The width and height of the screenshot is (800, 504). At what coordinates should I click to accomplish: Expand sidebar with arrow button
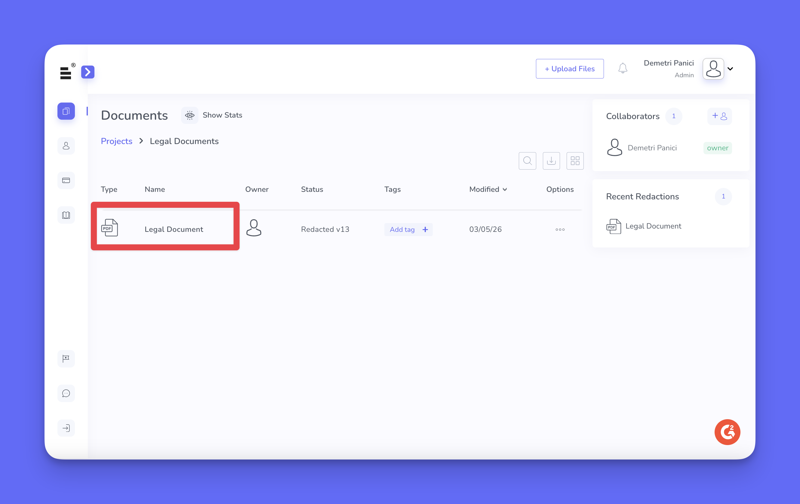click(88, 72)
